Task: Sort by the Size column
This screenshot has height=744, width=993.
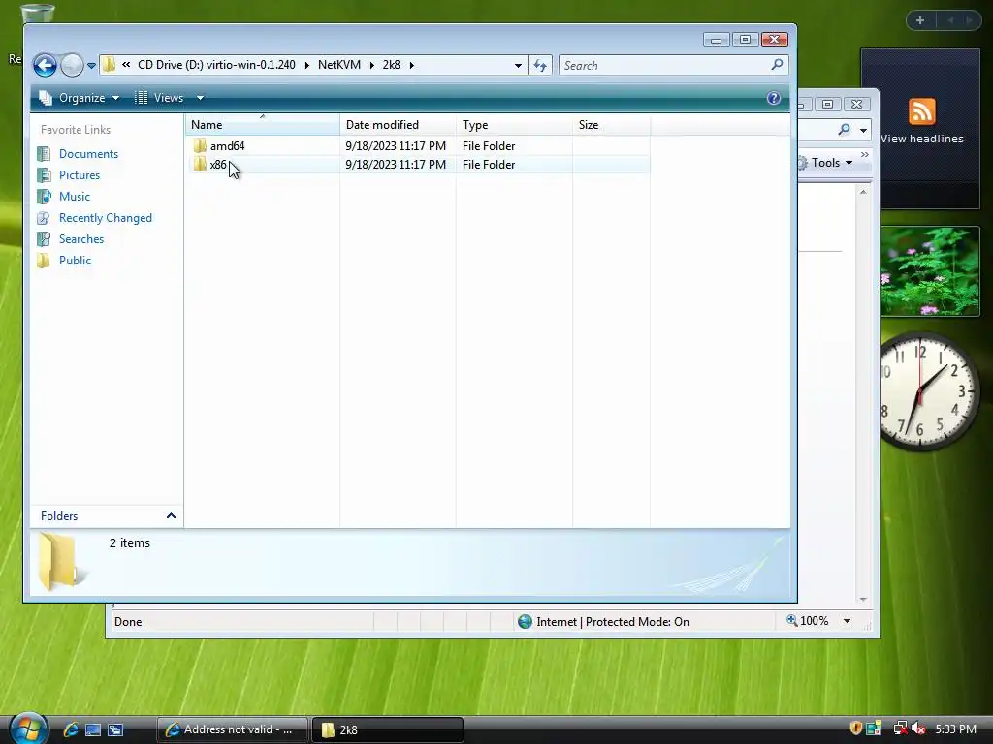Action: point(611,125)
